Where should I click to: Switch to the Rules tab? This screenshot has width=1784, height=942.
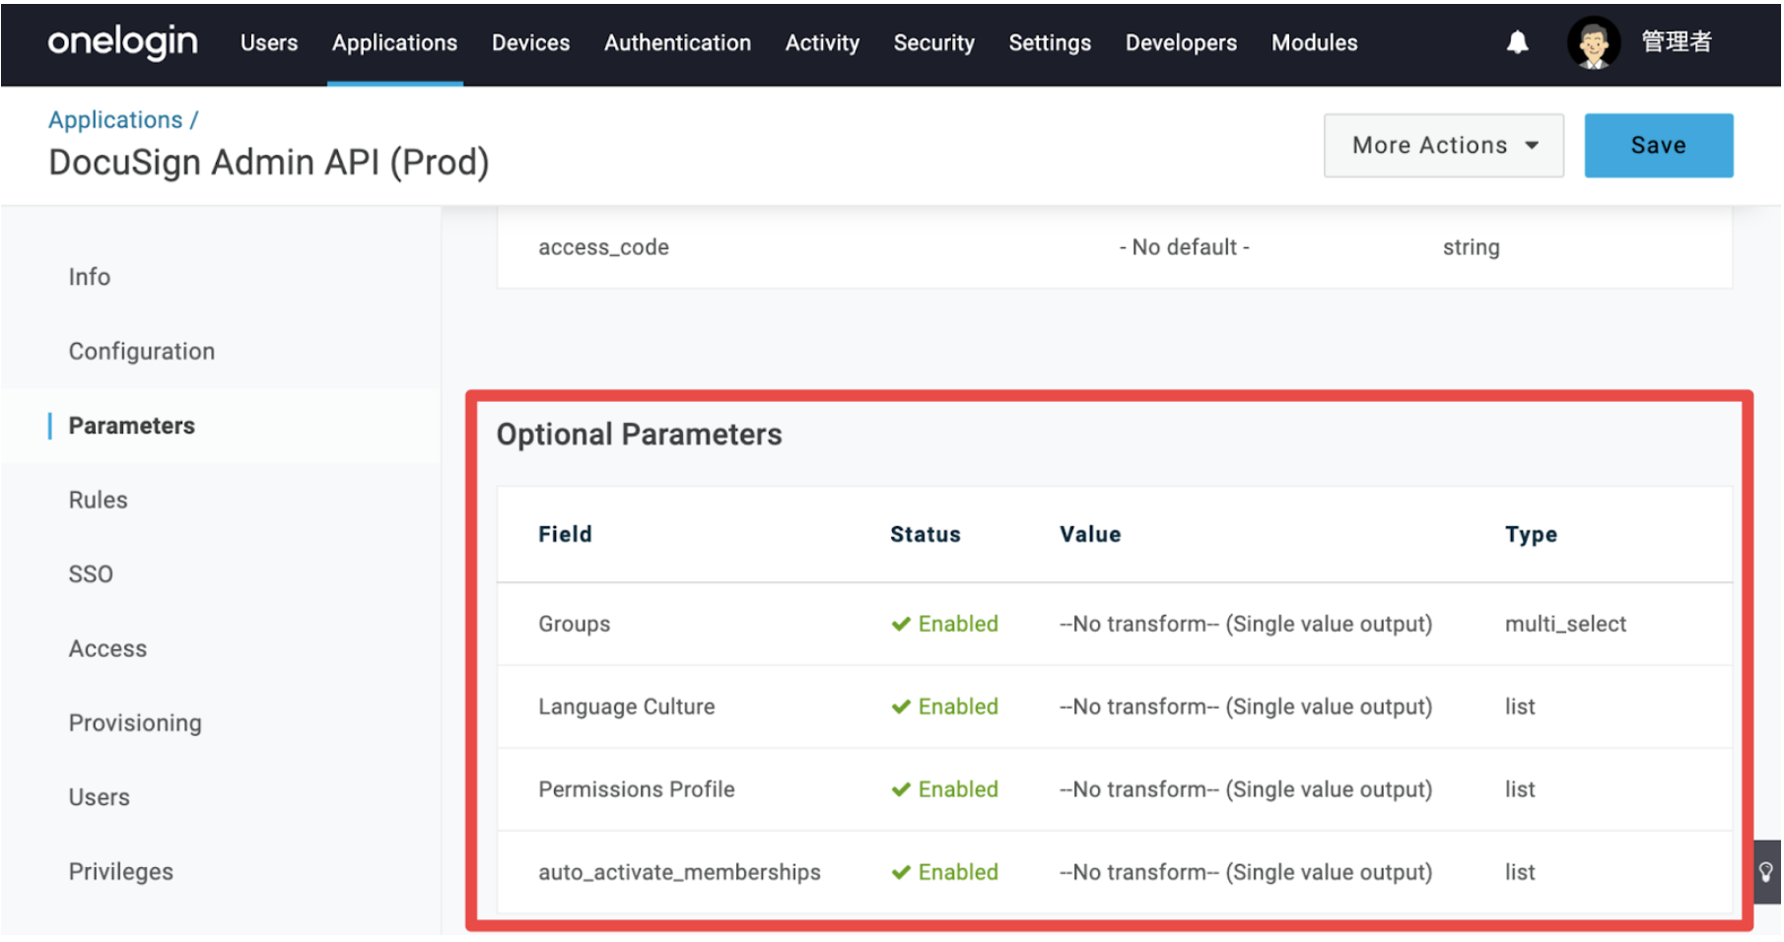tap(98, 500)
